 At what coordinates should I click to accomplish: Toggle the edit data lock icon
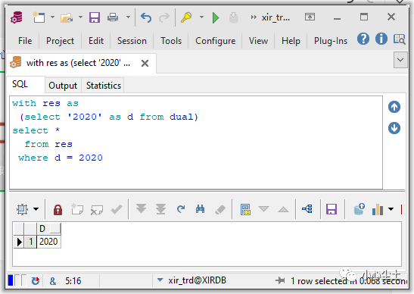(x=58, y=210)
